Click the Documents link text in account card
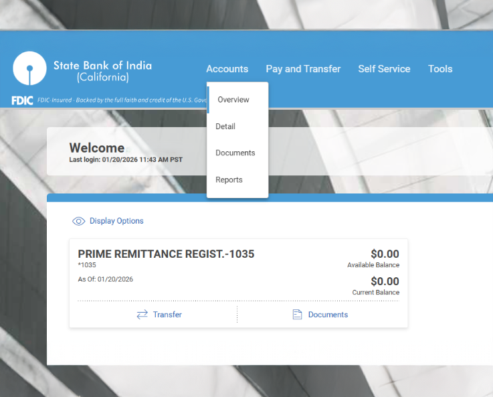 (x=328, y=315)
